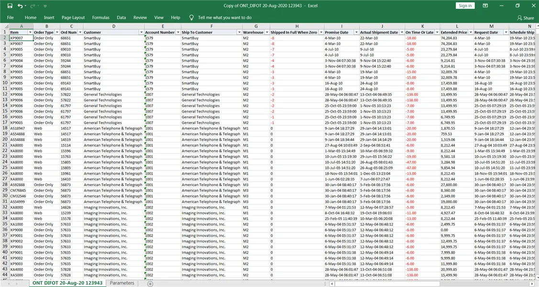Open the Customer column filter dropdown
Viewport: 539px width, 287px height.
tap(141, 33)
